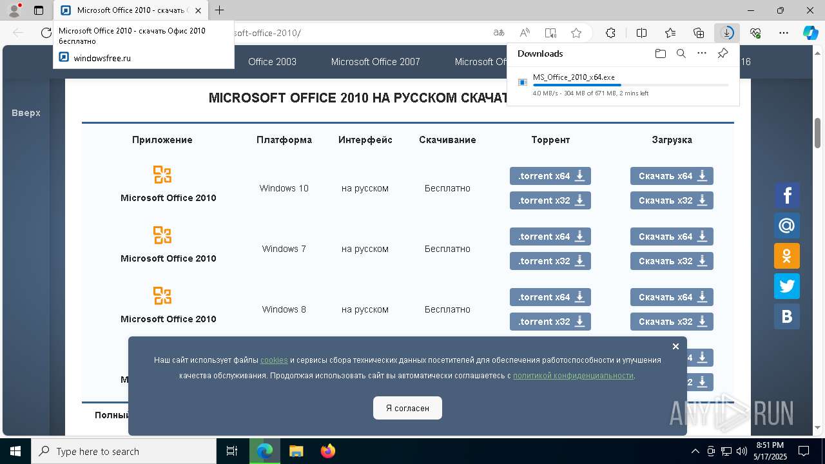The image size is (825, 464).
Task: Open the Office 2003 menu item
Action: pos(272,62)
